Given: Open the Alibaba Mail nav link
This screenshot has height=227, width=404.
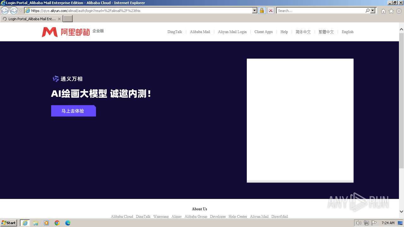Looking at the screenshot, I should (200, 32).
